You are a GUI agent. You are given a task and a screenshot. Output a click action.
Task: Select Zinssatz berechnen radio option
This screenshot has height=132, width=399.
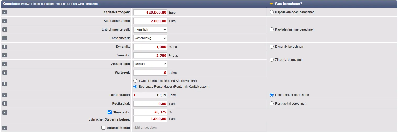(x=271, y=60)
